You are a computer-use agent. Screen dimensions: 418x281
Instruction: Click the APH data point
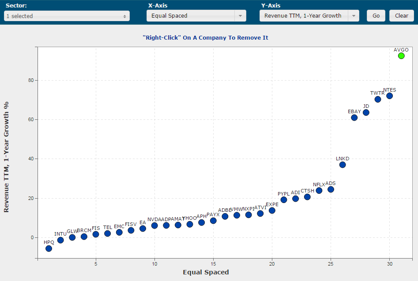pyautogui.click(x=202, y=222)
